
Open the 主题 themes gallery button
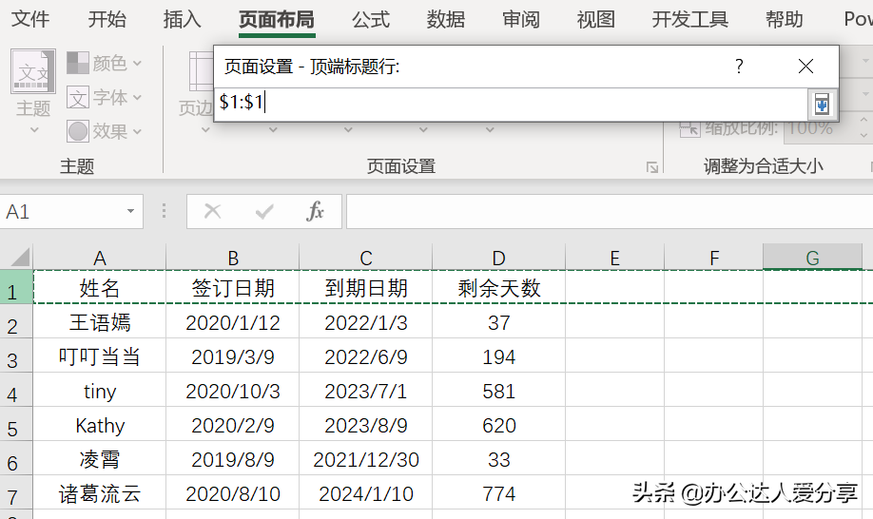pyautogui.click(x=33, y=92)
